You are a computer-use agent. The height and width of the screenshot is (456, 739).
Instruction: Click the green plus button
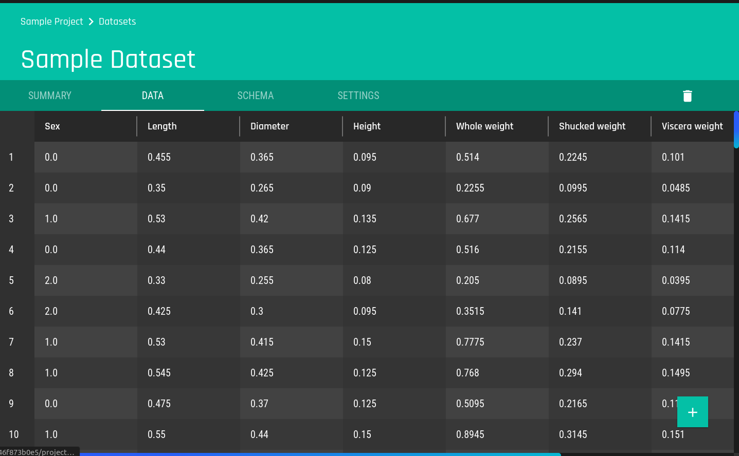[x=693, y=412]
